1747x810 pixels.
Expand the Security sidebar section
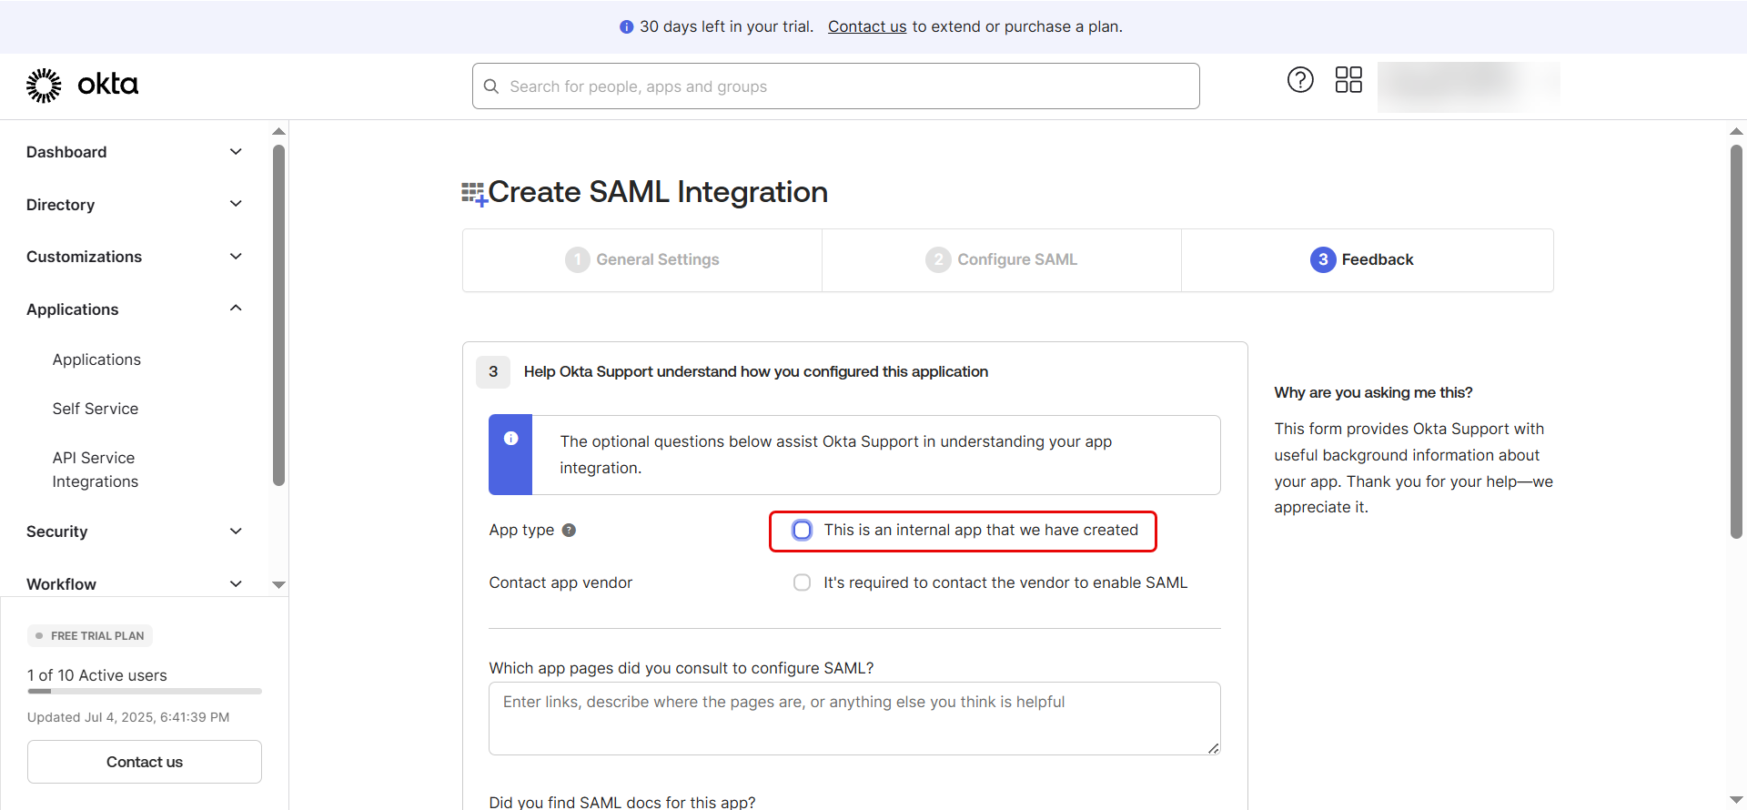(236, 532)
